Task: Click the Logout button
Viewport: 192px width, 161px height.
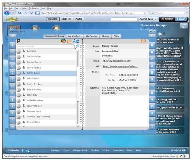Action: tap(181, 19)
